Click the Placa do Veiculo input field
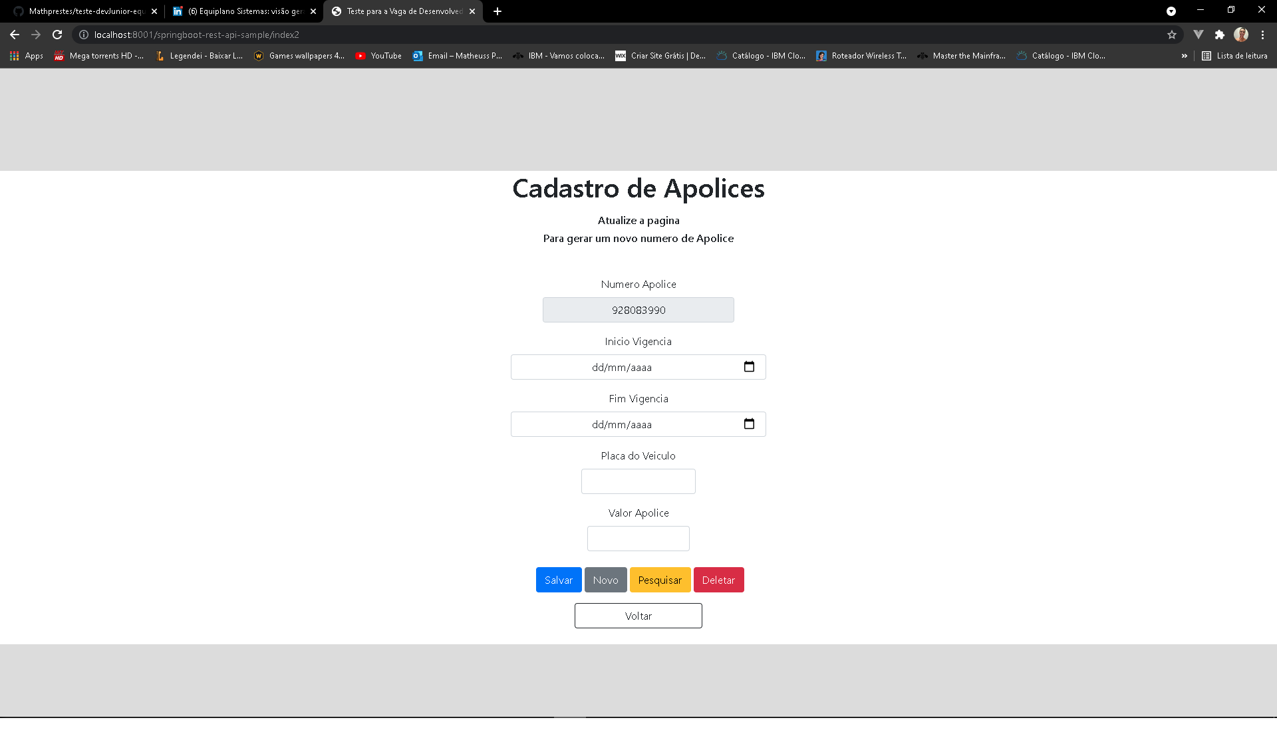Viewport: 1277px width, 746px height. [638, 481]
